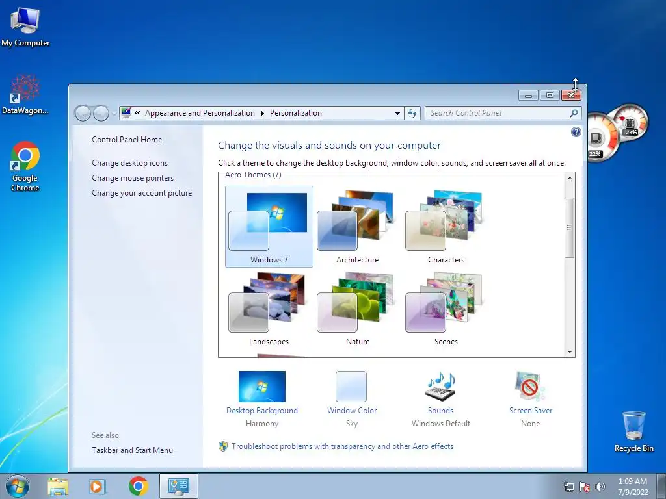This screenshot has width=666, height=499.
Task: Click the refresh button beside address bar
Action: click(x=412, y=113)
